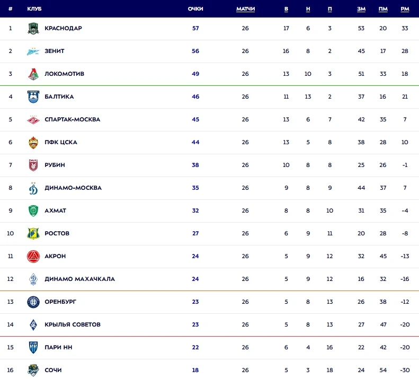Select the Сочи row at table bottom
This screenshot has height=379, width=419.
[210, 369]
